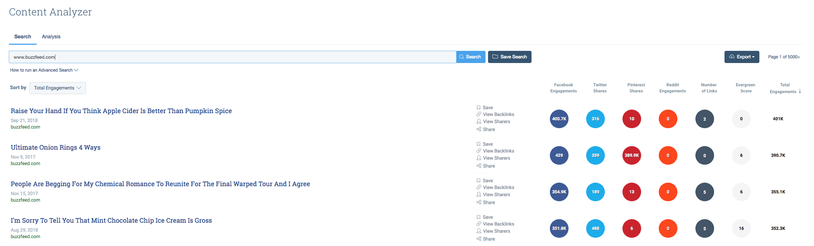Screen dimensions: 814x246
Task: Click buzzfeed.com domain under My Chemical Romance article
Action: 26,200
